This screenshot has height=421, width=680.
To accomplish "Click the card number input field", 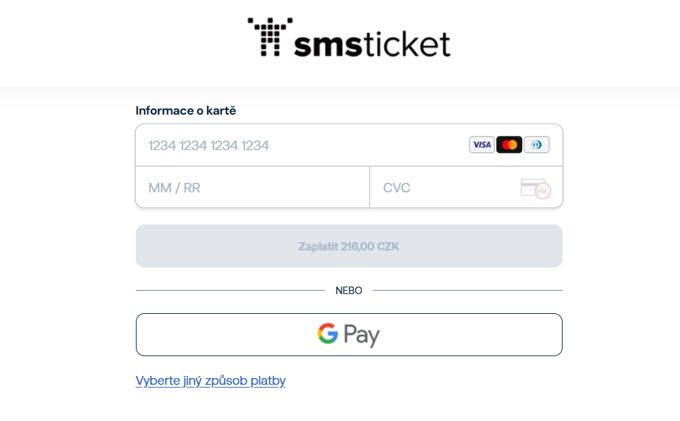I will tap(287, 145).
